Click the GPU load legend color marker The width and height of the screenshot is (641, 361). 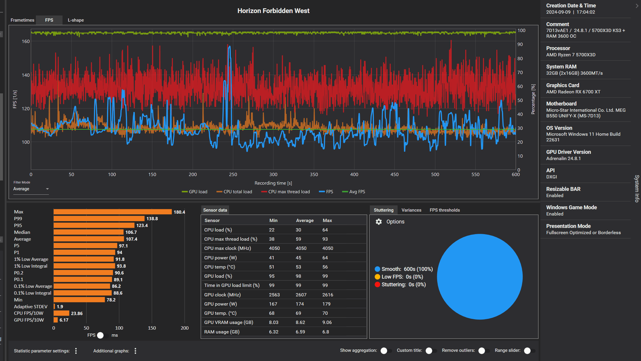point(185,192)
